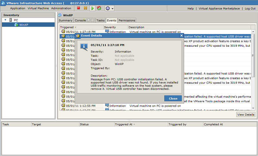Screen dimensions: 258x156
Task: Click Close button in Event Details
Action: point(173,98)
